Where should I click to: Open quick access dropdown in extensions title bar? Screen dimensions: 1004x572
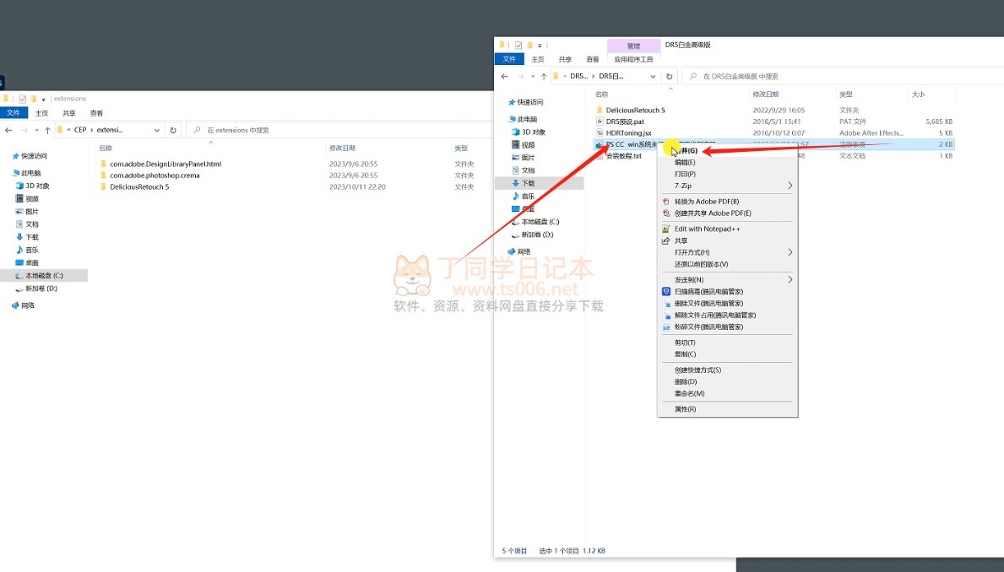tap(44, 100)
